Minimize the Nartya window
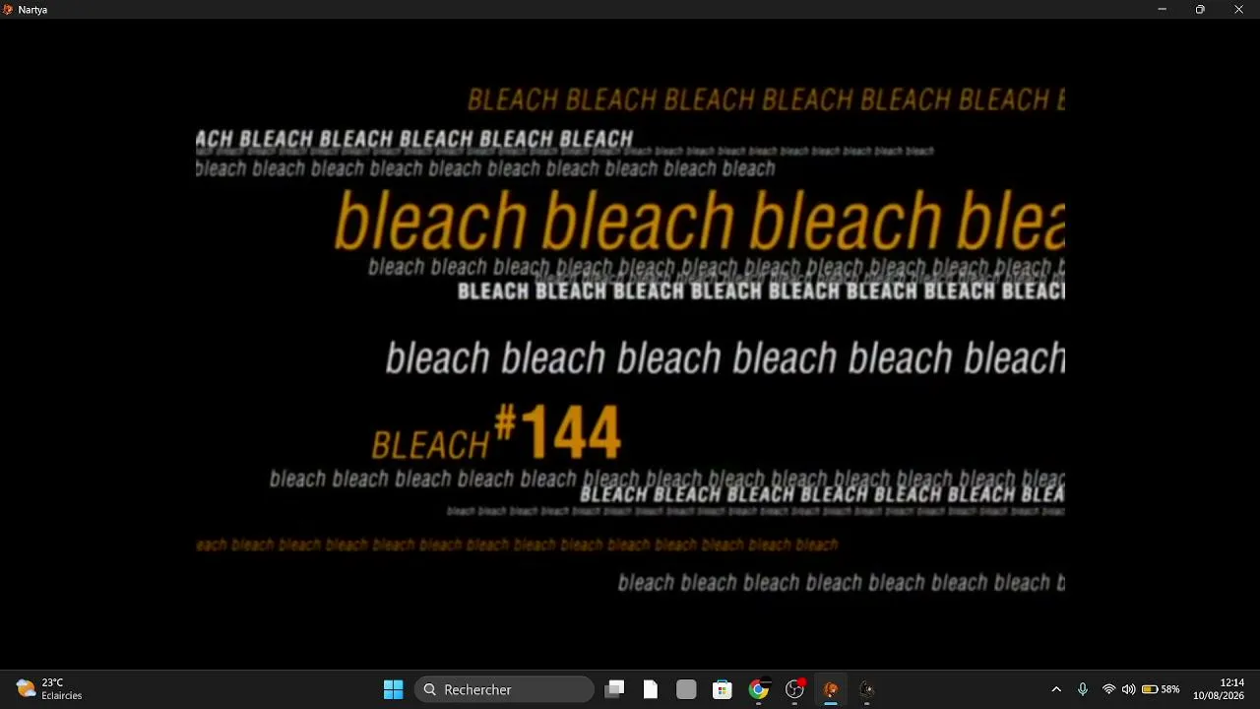Screen dimensions: 1260x709 tap(1162, 10)
